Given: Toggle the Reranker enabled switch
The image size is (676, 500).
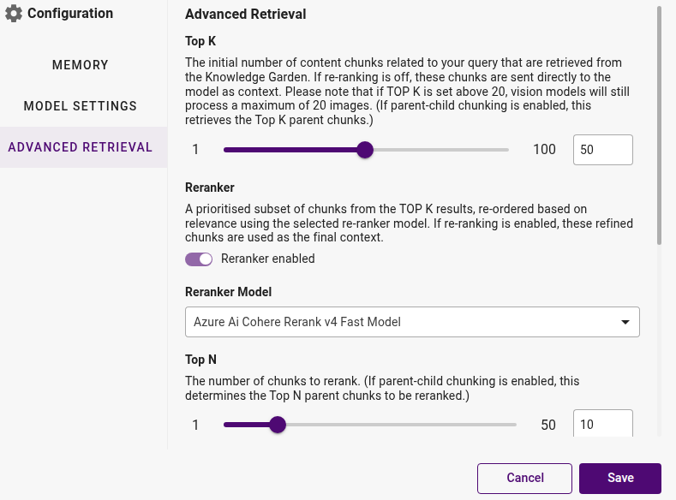Looking at the screenshot, I should point(199,259).
